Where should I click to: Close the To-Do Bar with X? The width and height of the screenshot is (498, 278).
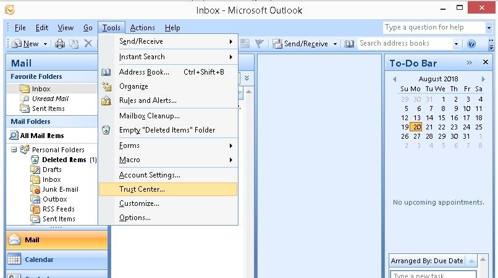coord(485,62)
